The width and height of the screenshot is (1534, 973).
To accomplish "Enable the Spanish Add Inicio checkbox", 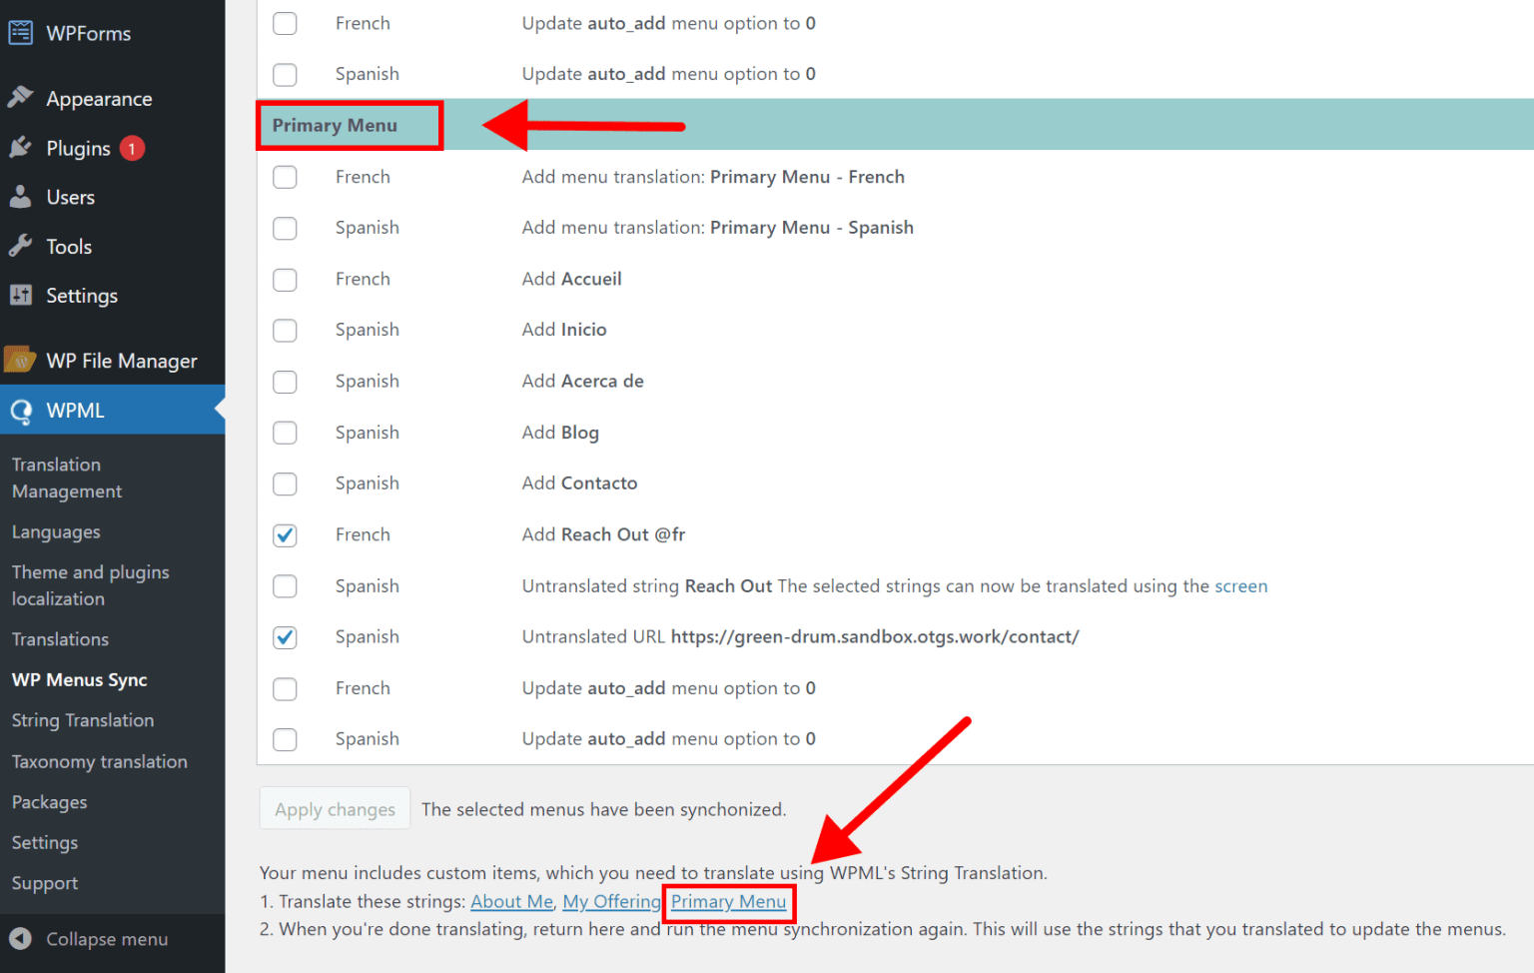I will 285,331.
